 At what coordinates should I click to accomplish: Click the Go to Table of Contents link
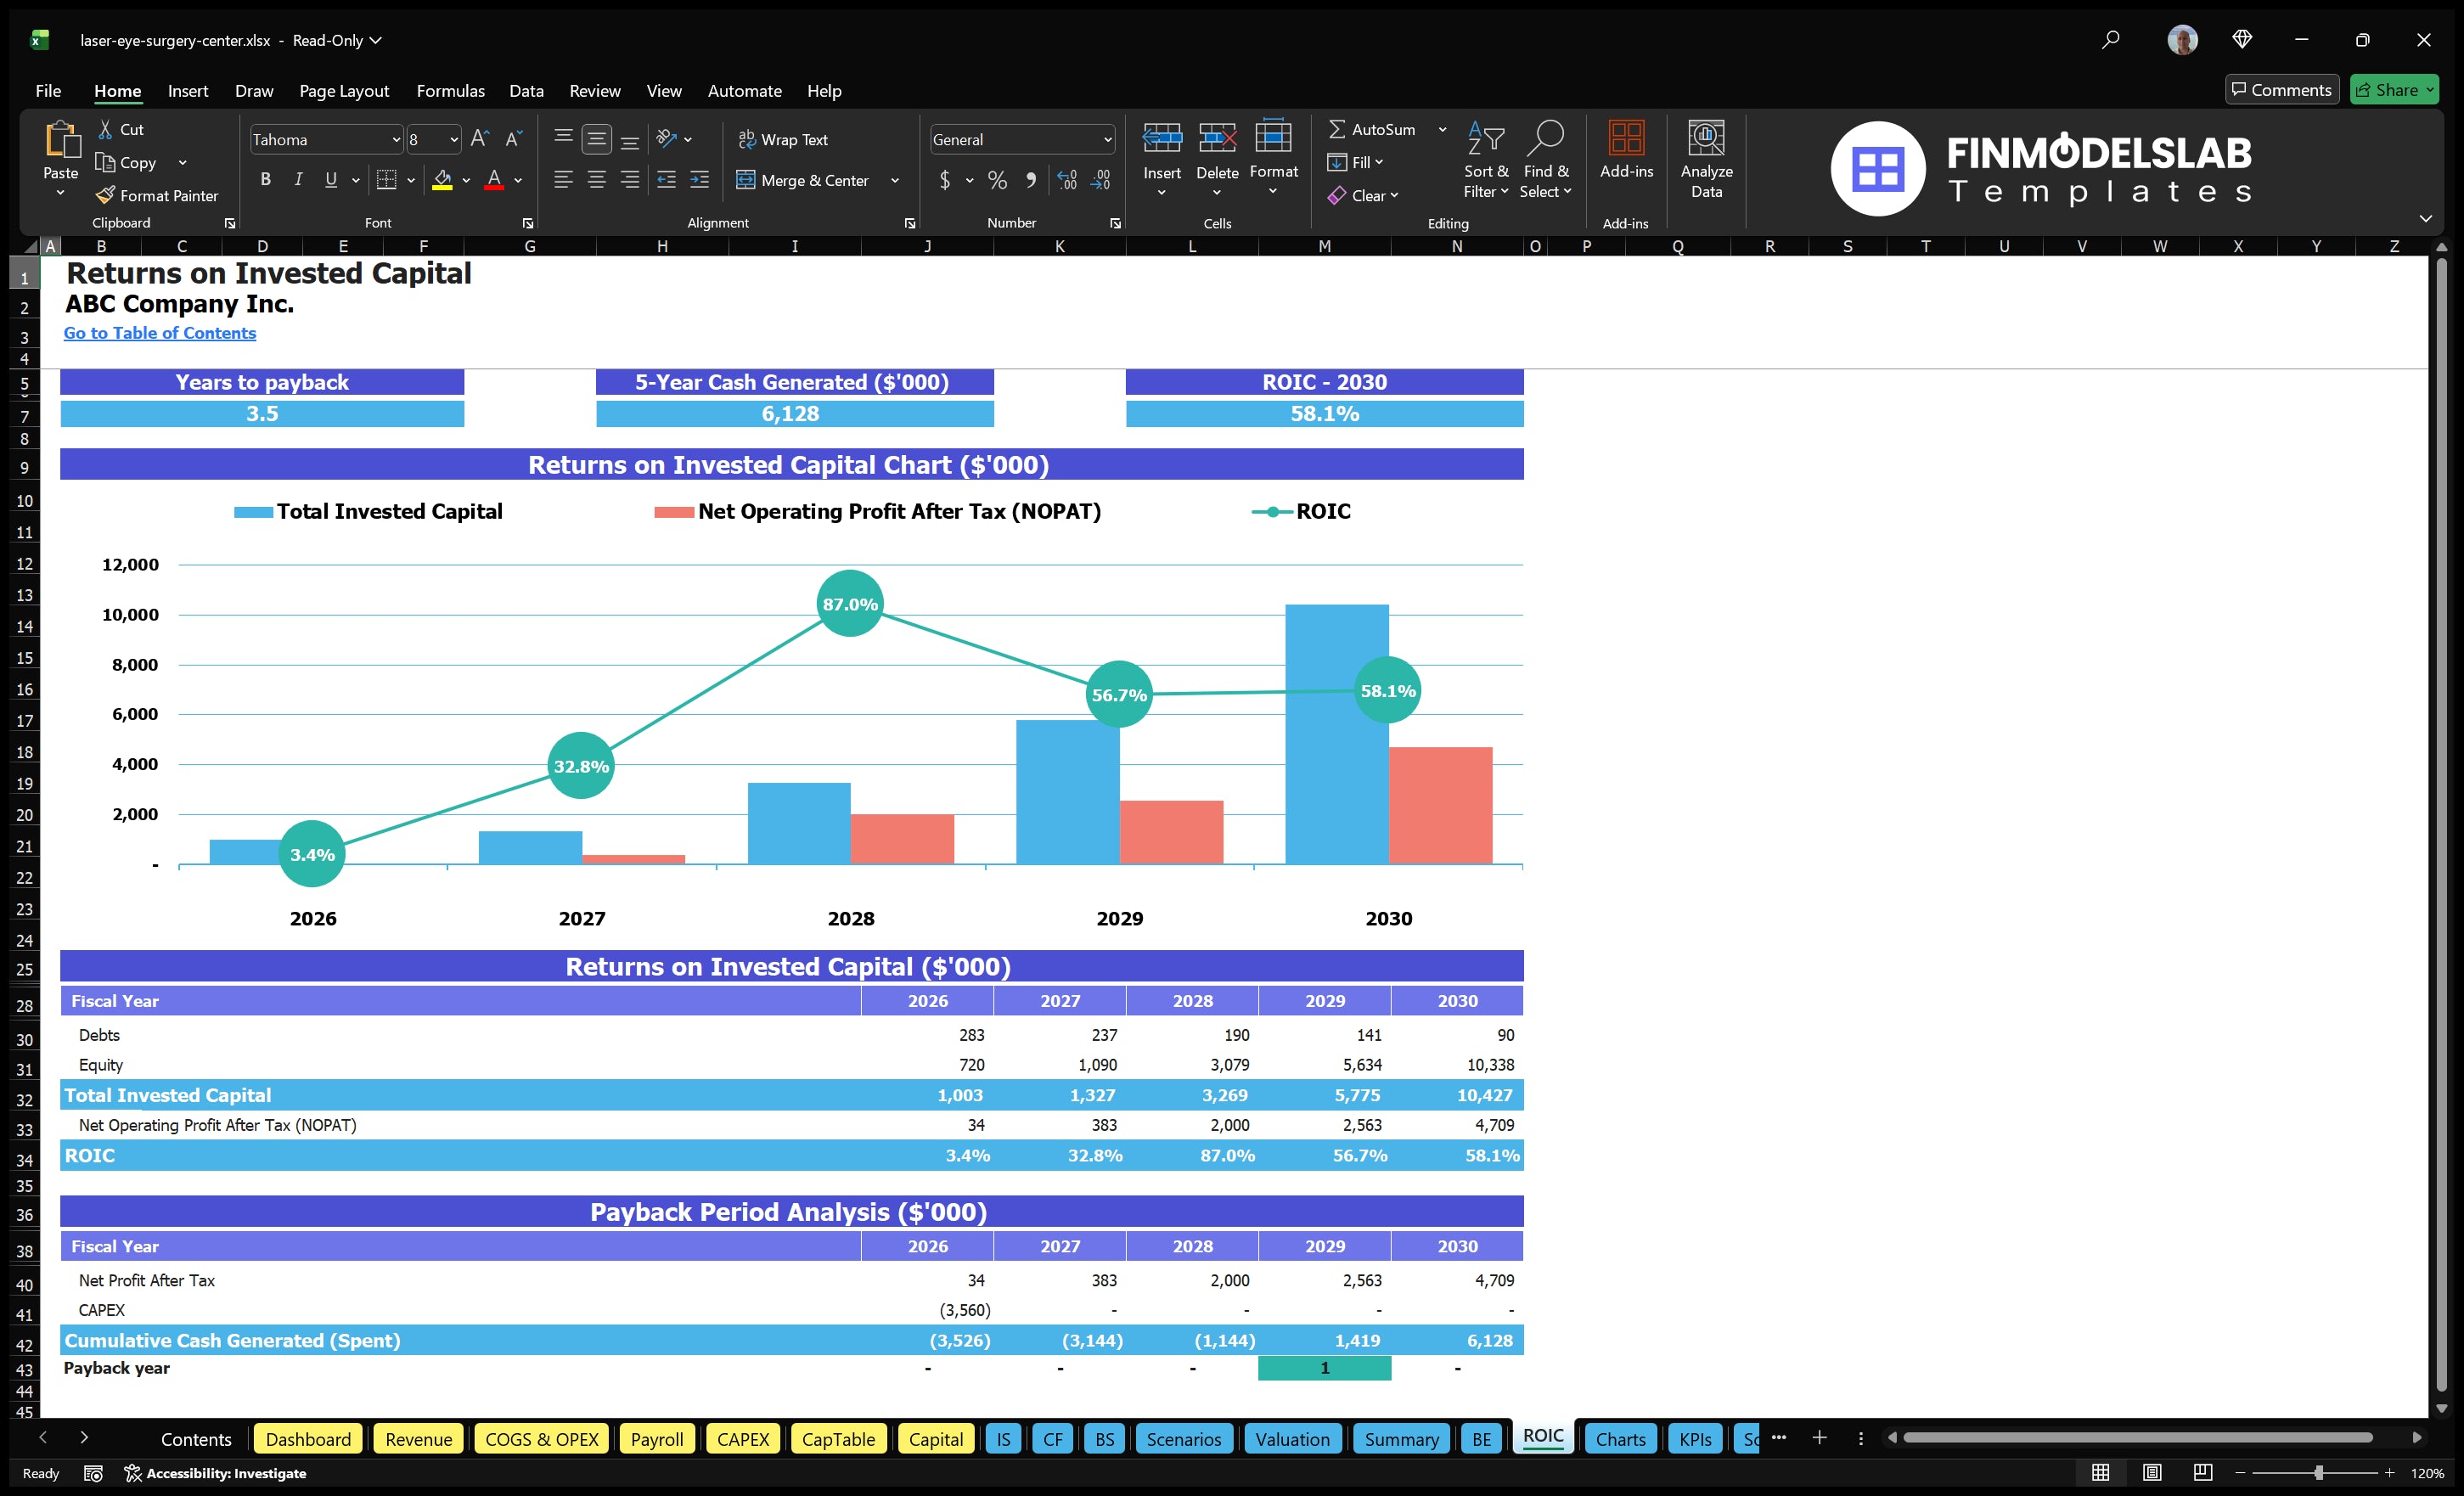point(159,333)
